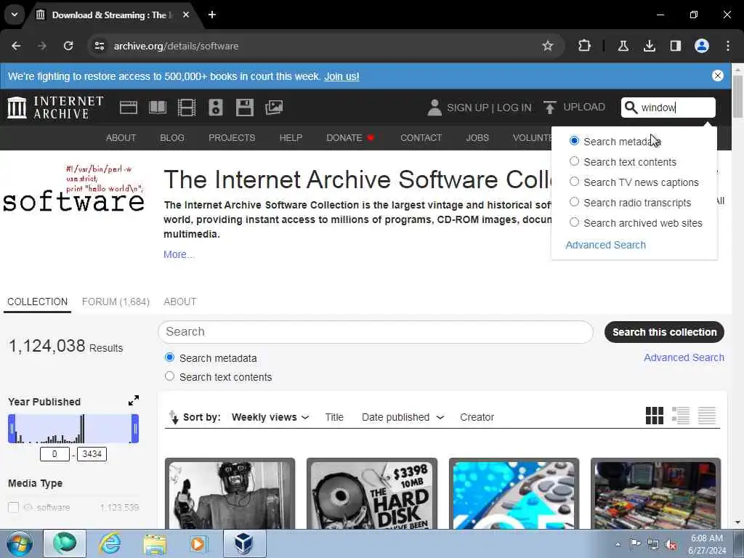This screenshot has height=558, width=744.
Task: Switch to tile grid view
Action: pos(655,416)
